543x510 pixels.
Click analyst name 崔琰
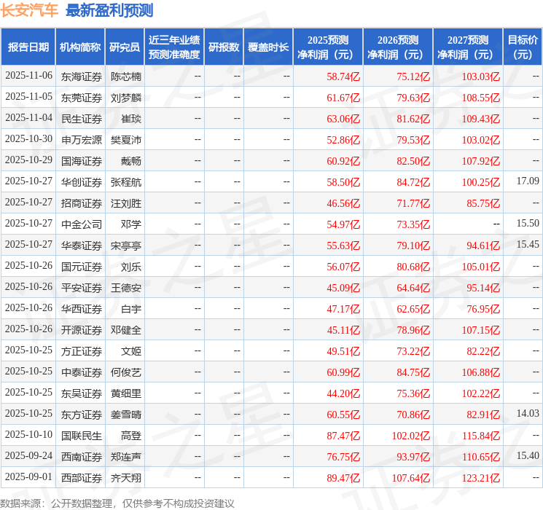[131, 119]
